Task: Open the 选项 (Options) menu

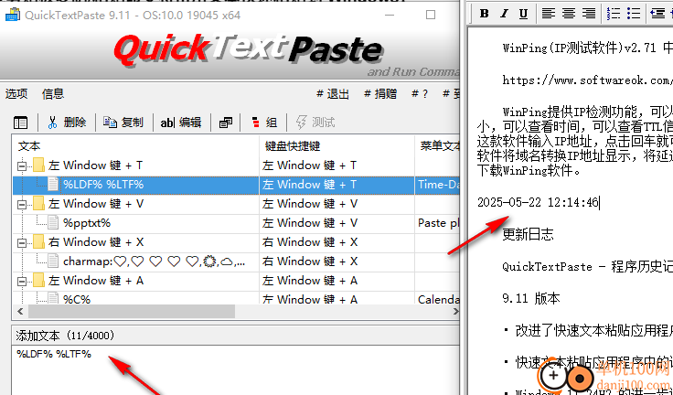Action: coord(16,93)
